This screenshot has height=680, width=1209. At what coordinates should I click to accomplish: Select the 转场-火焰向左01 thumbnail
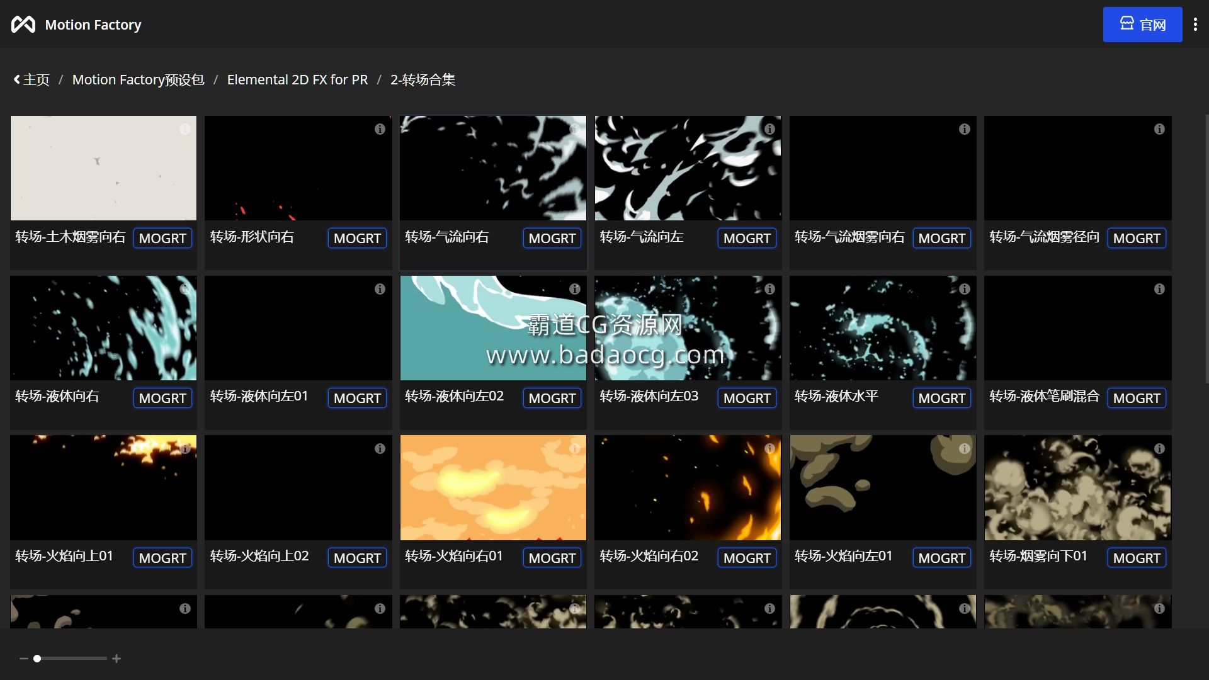pos(883,487)
